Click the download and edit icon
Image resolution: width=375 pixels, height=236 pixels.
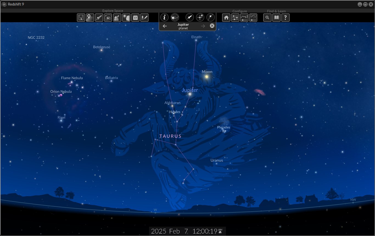144,18
